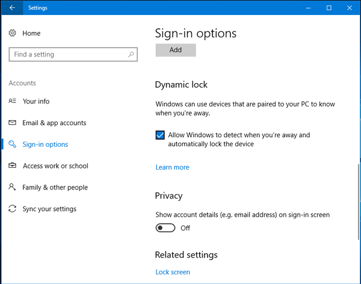Open the Your info section
361x284 pixels.
pos(36,101)
